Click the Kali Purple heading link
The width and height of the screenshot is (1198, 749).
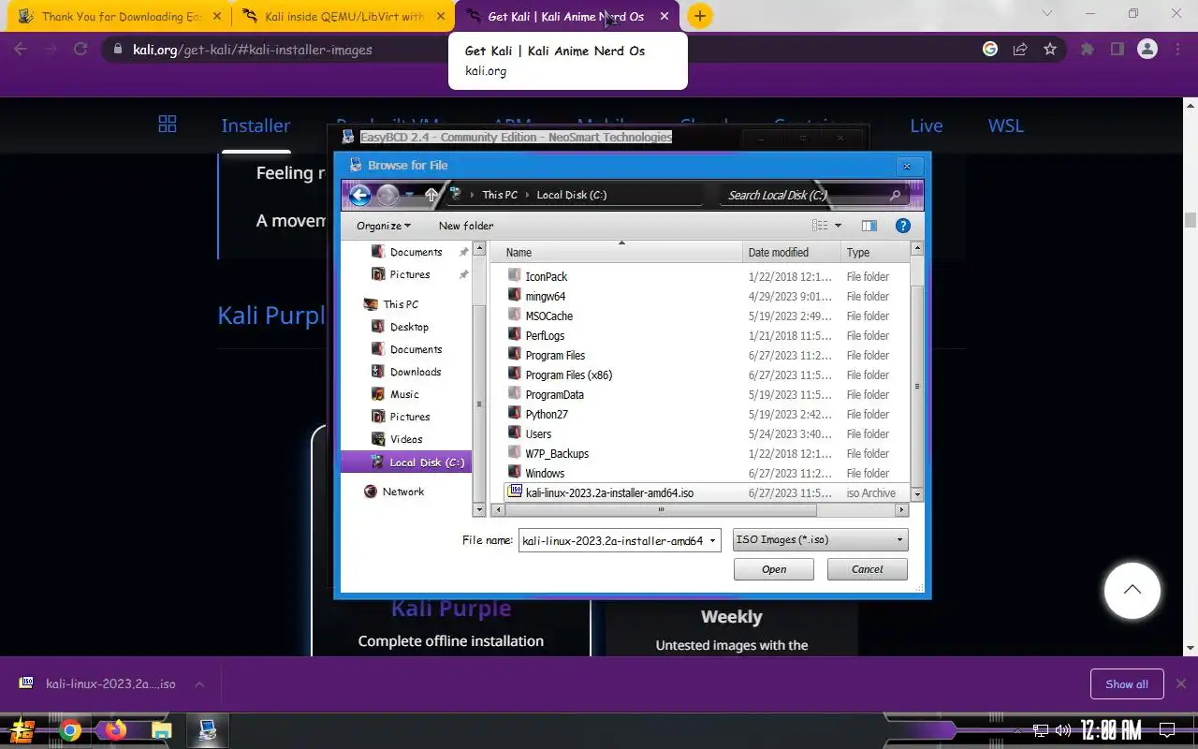[271, 315]
